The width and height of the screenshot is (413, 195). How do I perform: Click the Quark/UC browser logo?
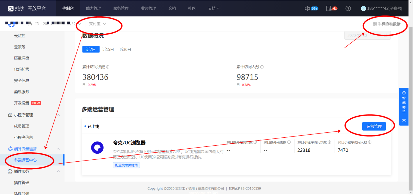coord(97,148)
